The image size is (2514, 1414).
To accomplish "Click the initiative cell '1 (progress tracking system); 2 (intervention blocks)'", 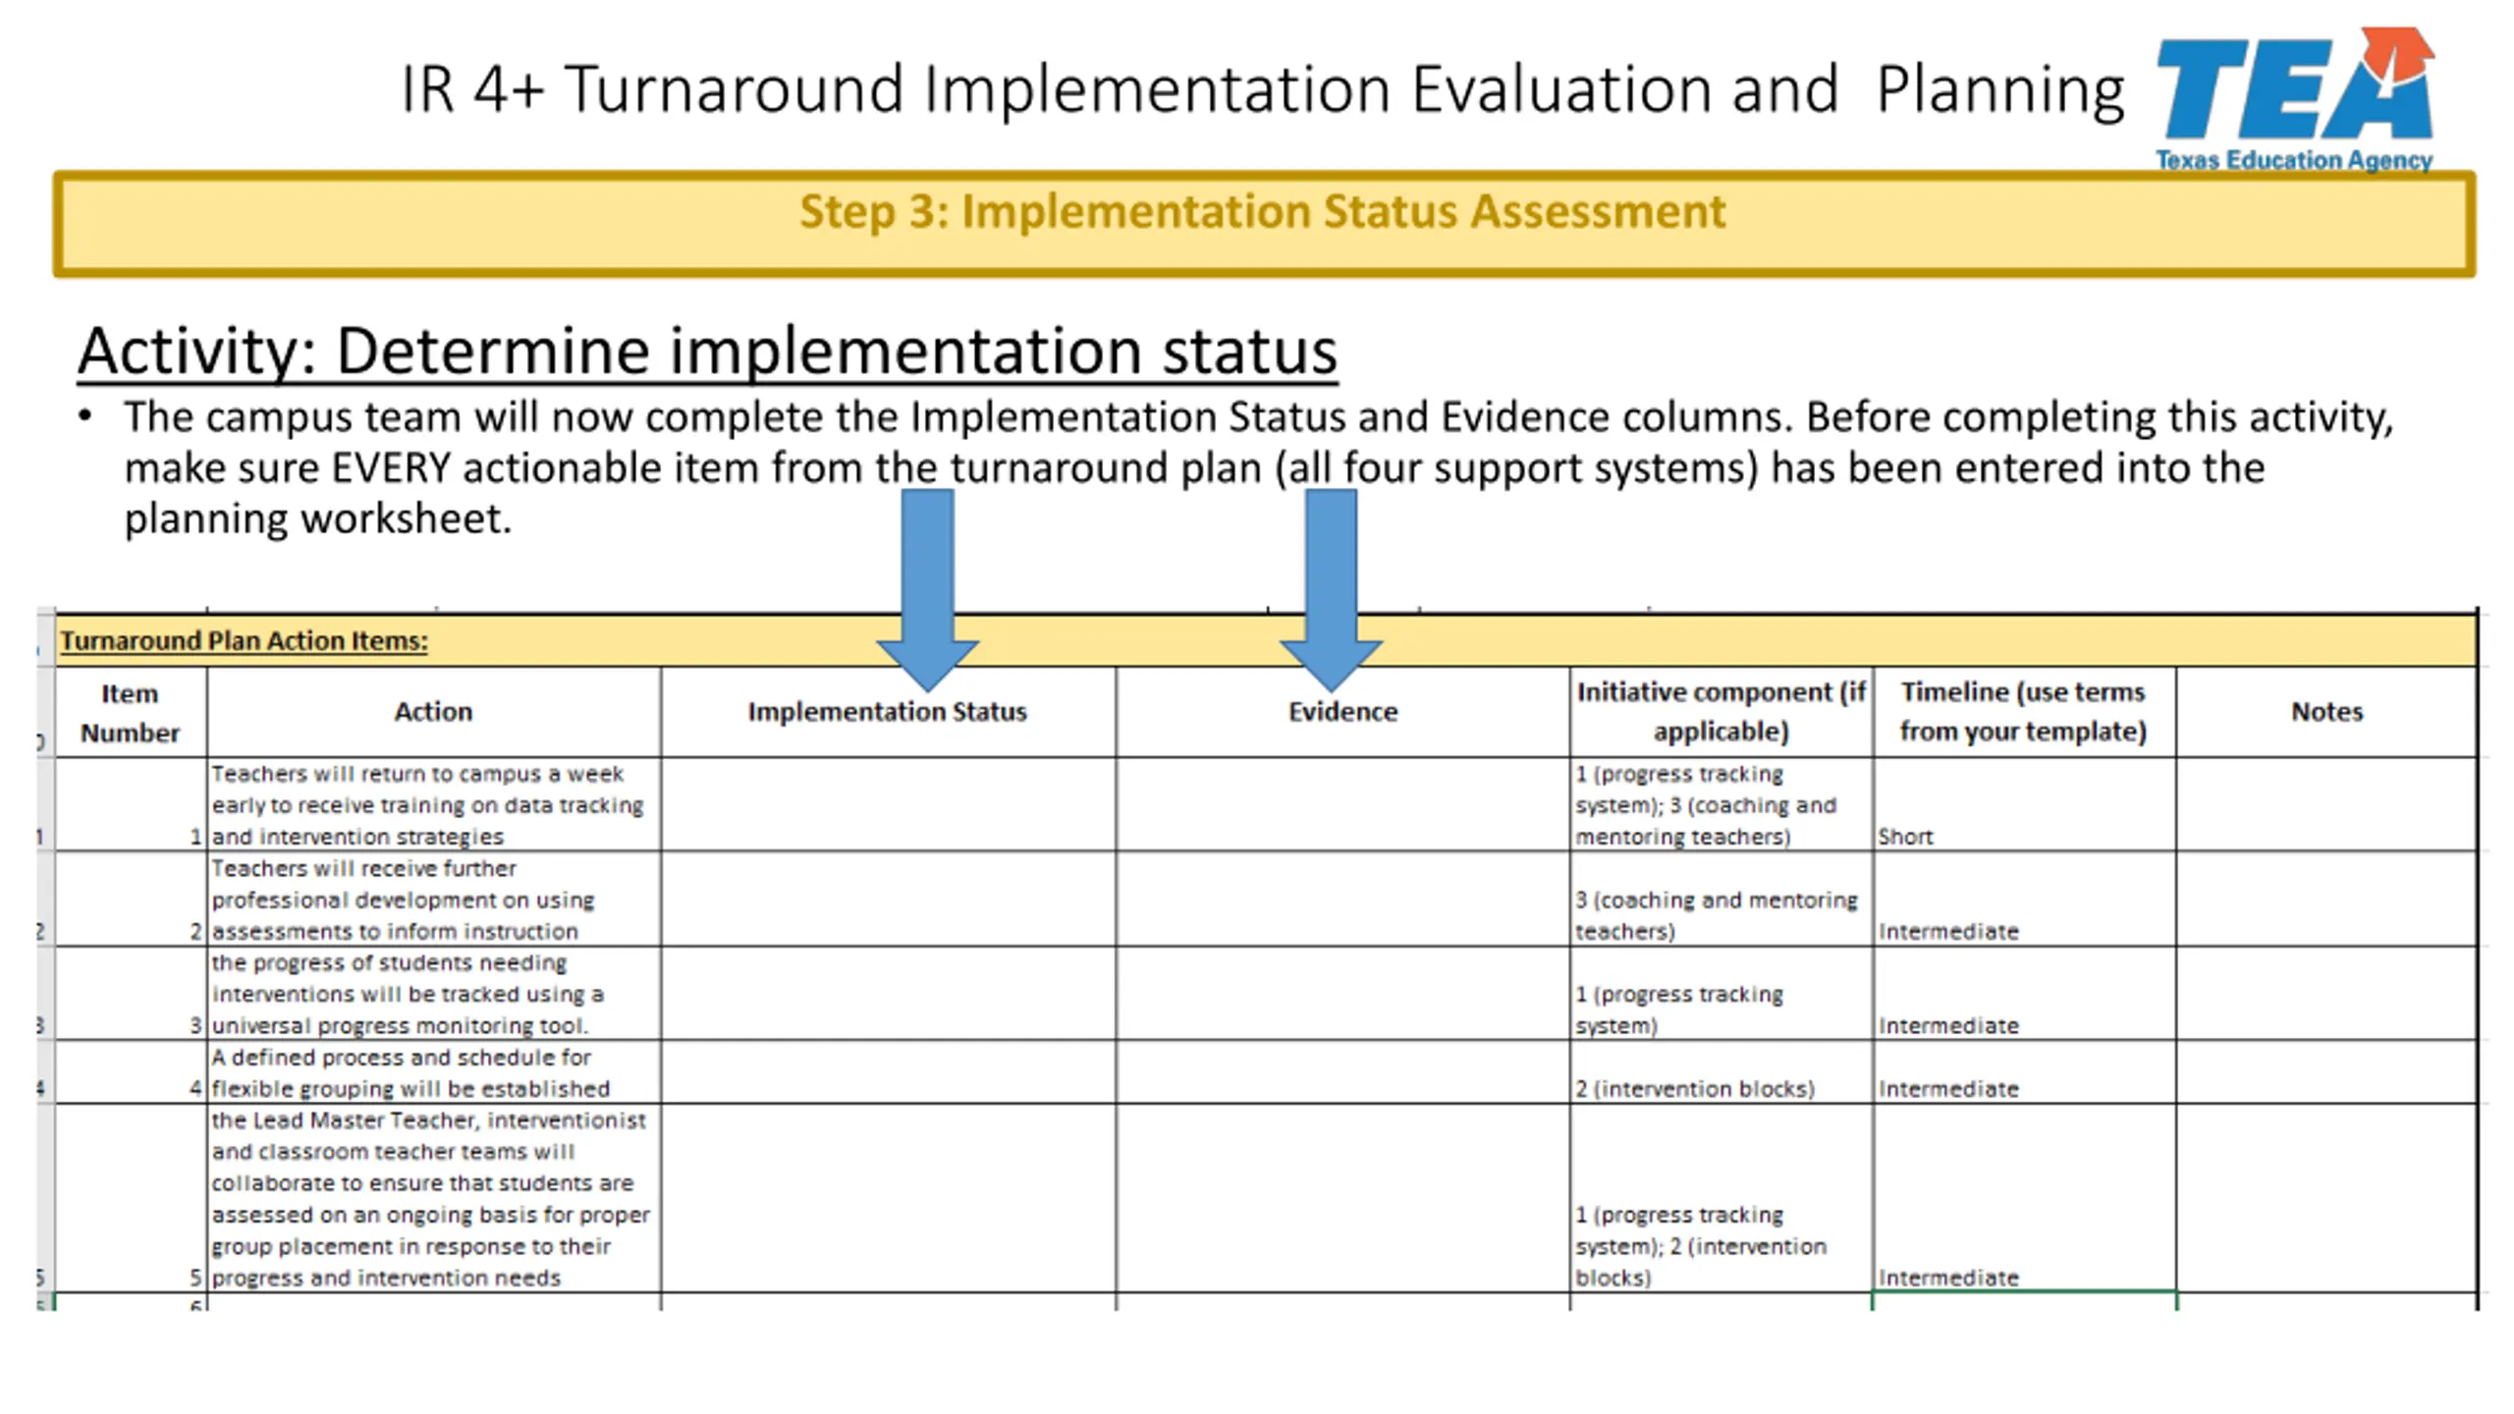I will pos(1721,1198).
